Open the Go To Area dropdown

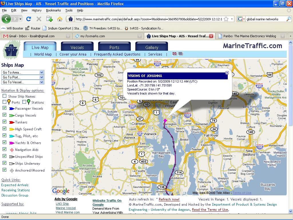pyautogui.click(x=23, y=72)
